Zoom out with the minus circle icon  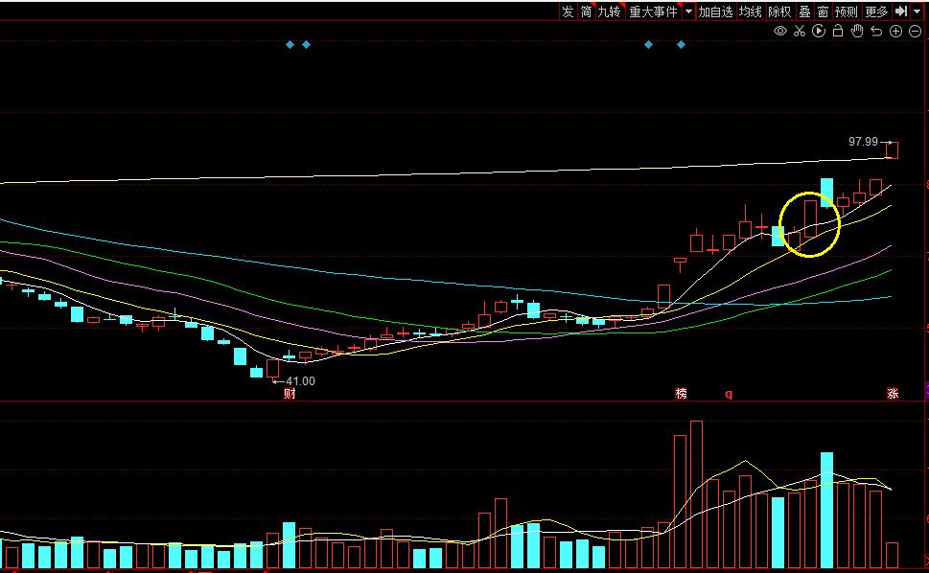pyautogui.click(x=915, y=32)
